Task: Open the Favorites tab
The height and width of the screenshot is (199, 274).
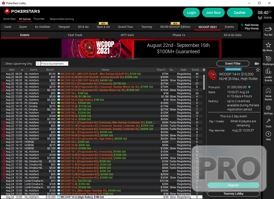Action: (x=39, y=19)
